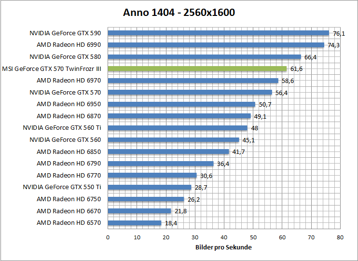The height and width of the screenshot is (261, 358).
Task: Select the 'AMD Radeon HD 6870' label
Action: (x=69, y=116)
